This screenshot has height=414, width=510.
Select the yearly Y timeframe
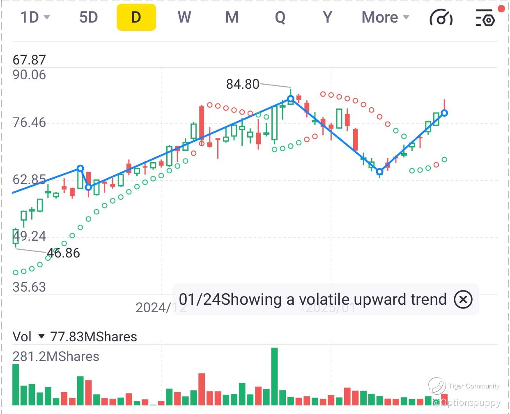(327, 17)
